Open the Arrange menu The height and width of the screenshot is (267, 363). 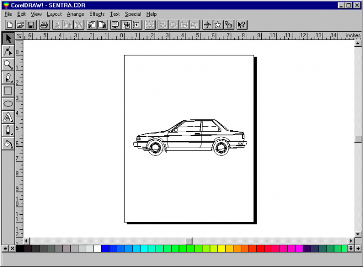(x=75, y=14)
